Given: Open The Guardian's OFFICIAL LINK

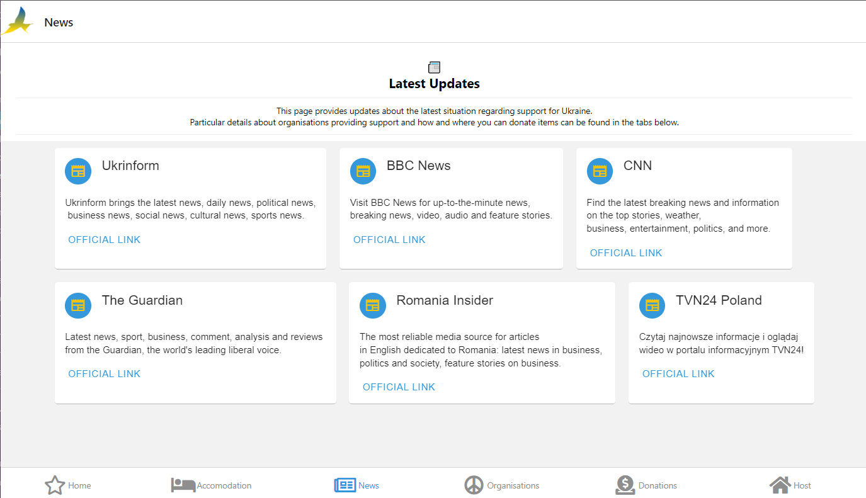Looking at the screenshot, I should tap(105, 374).
